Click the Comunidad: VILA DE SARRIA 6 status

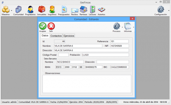coord(33,102)
